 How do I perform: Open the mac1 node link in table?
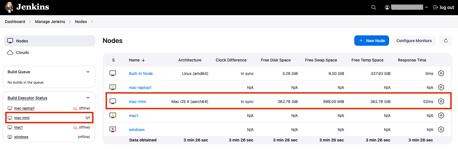click(134, 116)
